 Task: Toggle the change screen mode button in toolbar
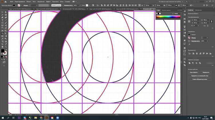(x=4, y=62)
